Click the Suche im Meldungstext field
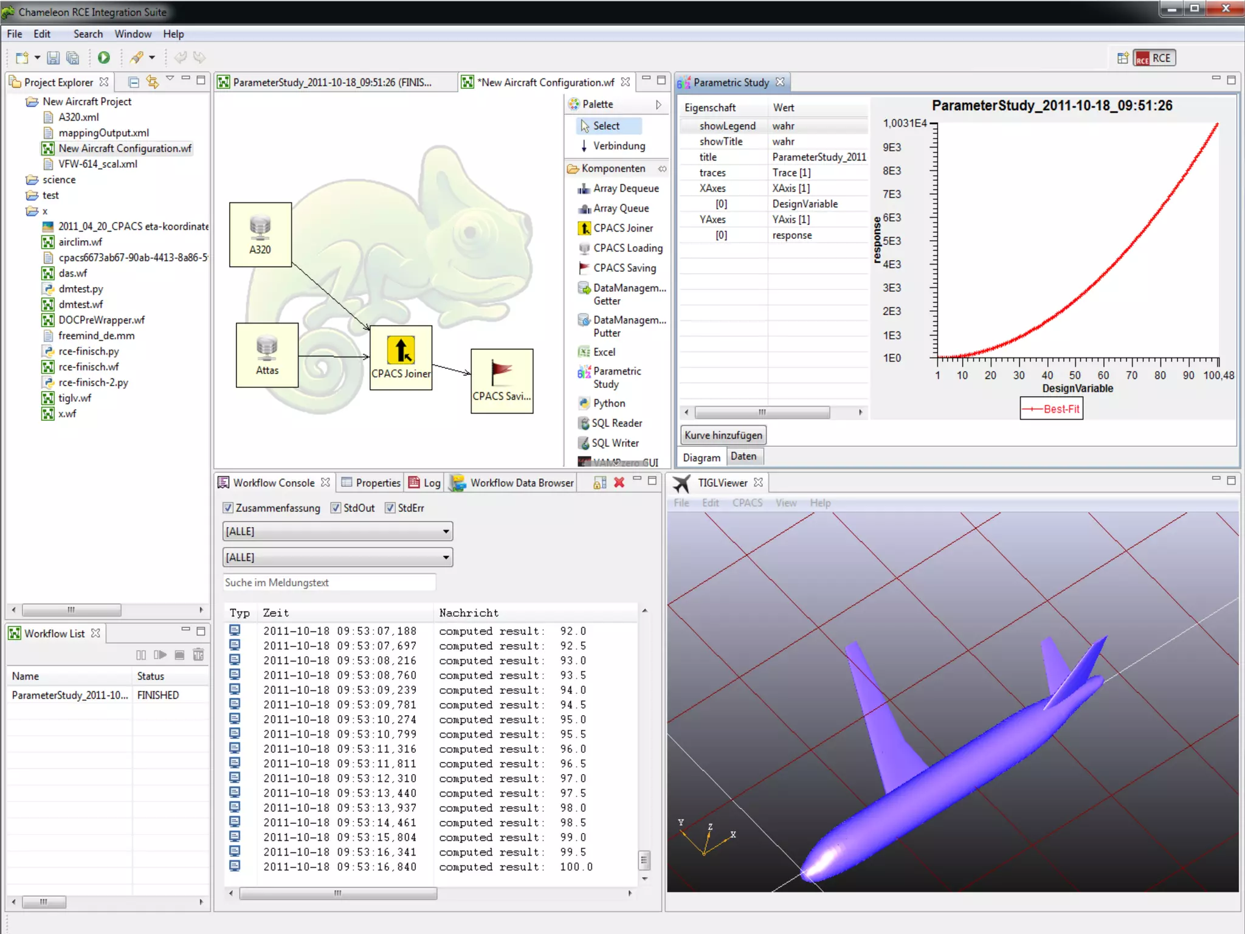1245x934 pixels. (329, 583)
